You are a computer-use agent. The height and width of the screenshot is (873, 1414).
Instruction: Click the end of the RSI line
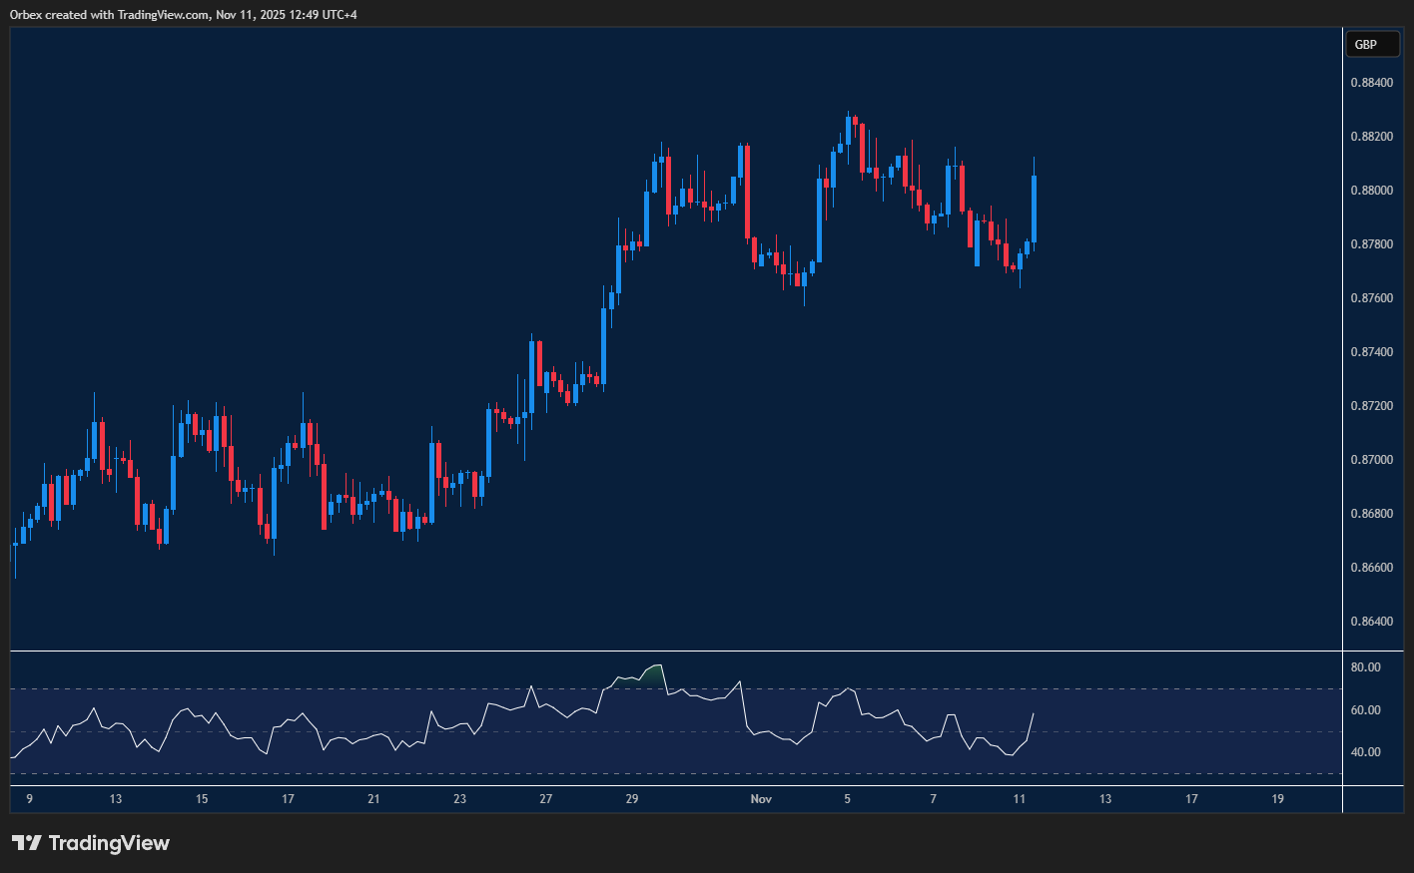click(1034, 713)
